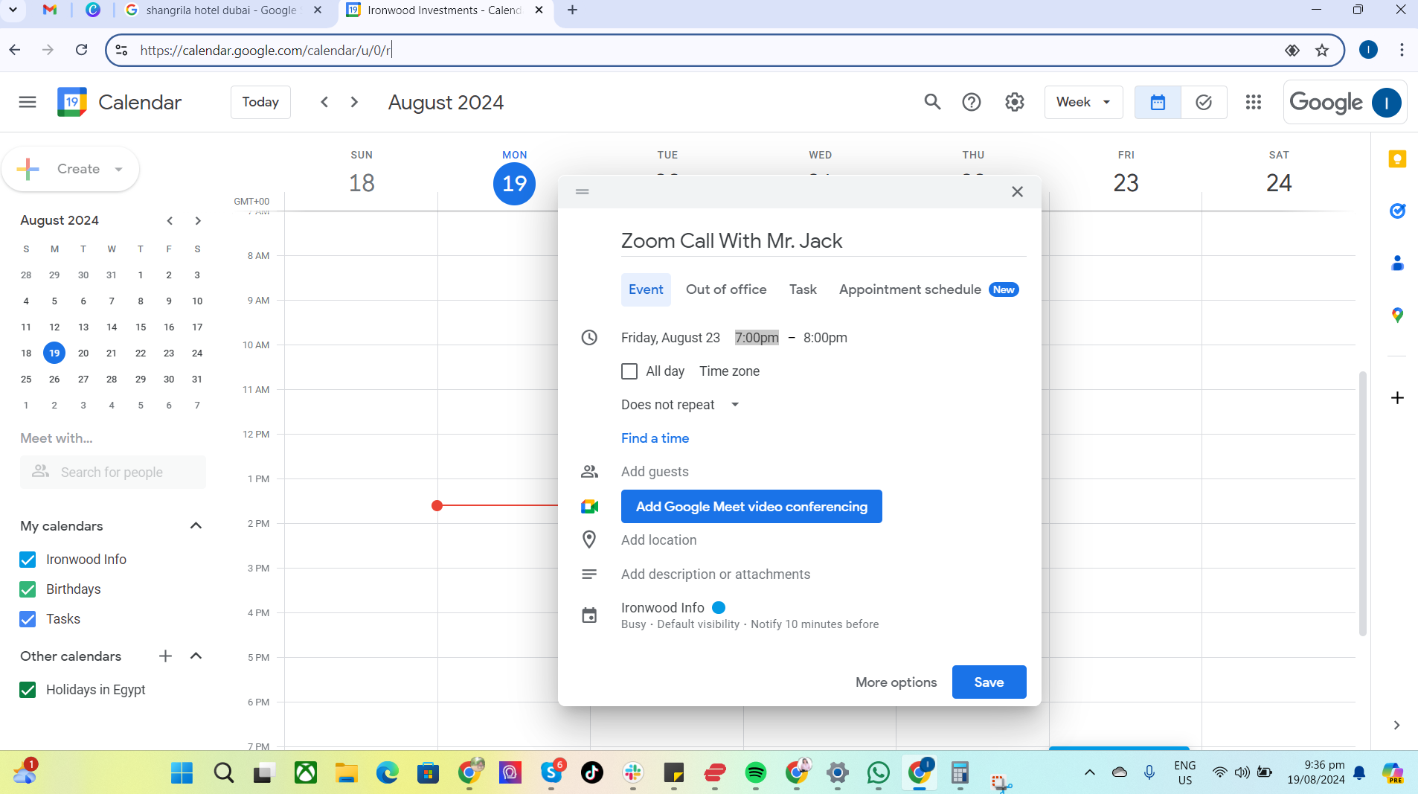The width and height of the screenshot is (1418, 794).
Task: Open the 7:00pm start time picker
Action: (757, 338)
